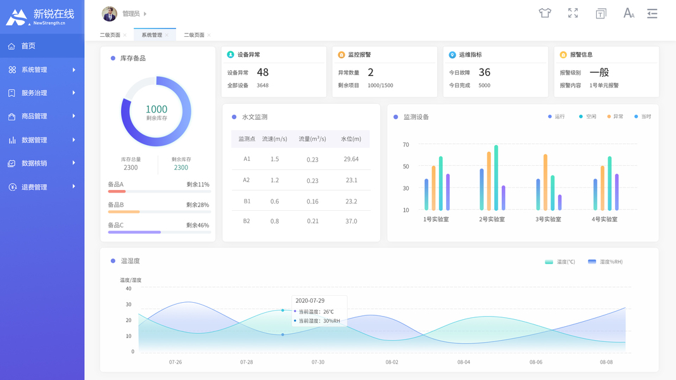
Task: Click water level 29.64 cell
Action: pyautogui.click(x=351, y=159)
